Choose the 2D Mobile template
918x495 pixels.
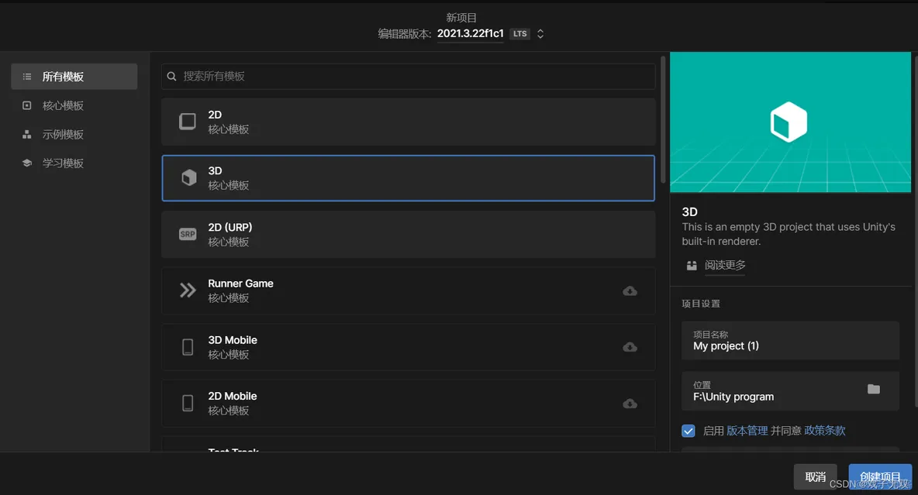point(408,403)
